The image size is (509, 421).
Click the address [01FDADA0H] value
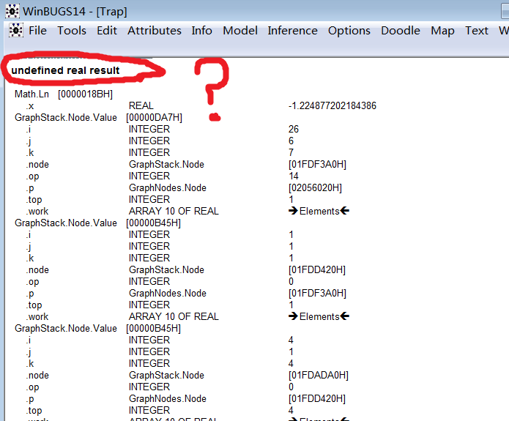click(318, 375)
